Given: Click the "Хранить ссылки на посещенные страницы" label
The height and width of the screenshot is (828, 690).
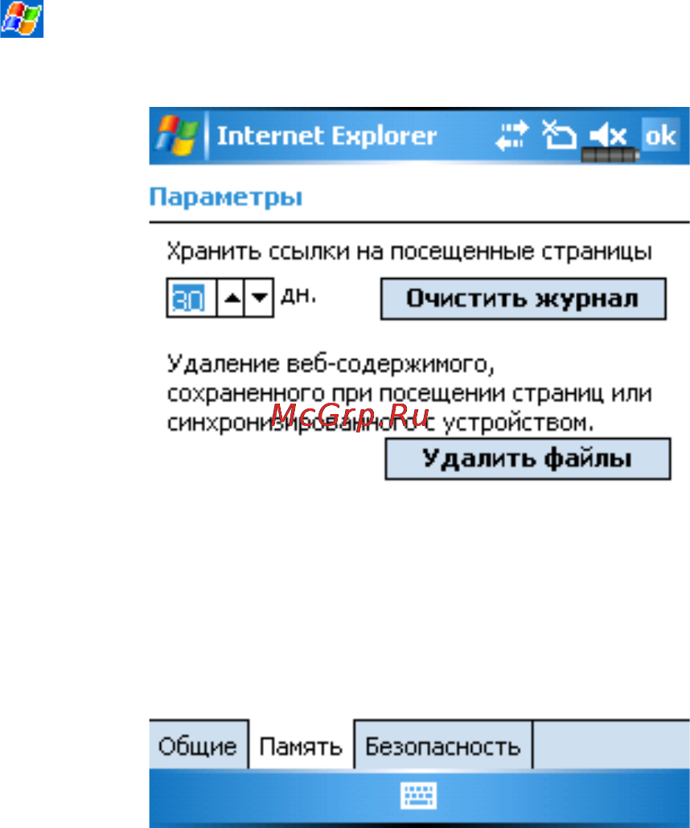Looking at the screenshot, I should (x=409, y=252).
